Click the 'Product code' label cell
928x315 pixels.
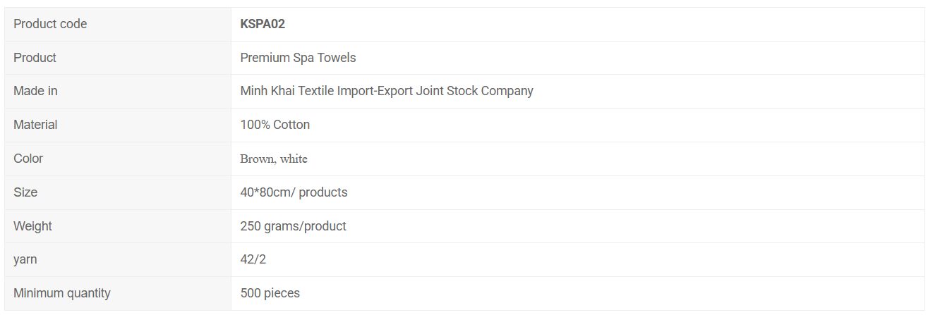coord(50,24)
